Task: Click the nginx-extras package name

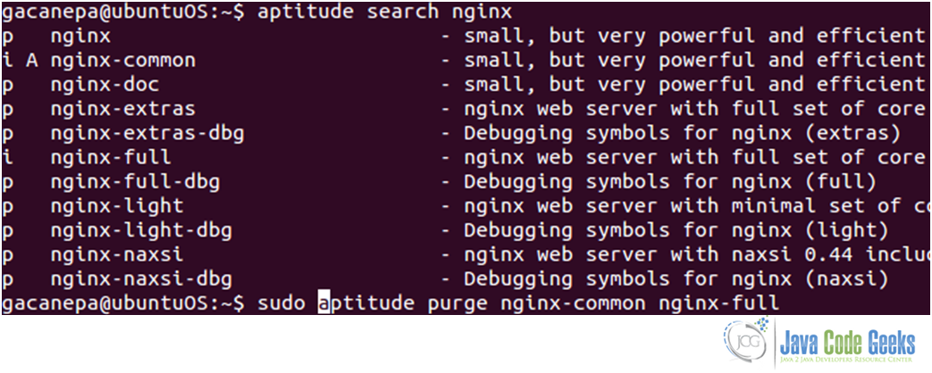Action: [x=123, y=109]
